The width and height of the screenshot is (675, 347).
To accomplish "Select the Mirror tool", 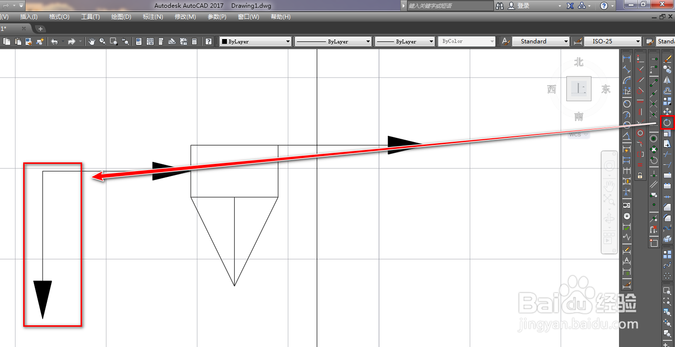I will pyautogui.click(x=667, y=80).
